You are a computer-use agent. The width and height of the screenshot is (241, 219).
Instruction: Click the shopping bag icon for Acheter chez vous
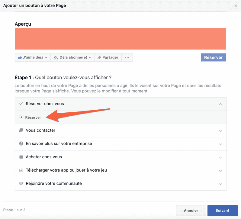pos(21,157)
